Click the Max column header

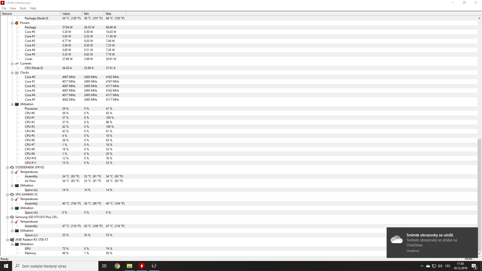(x=115, y=14)
